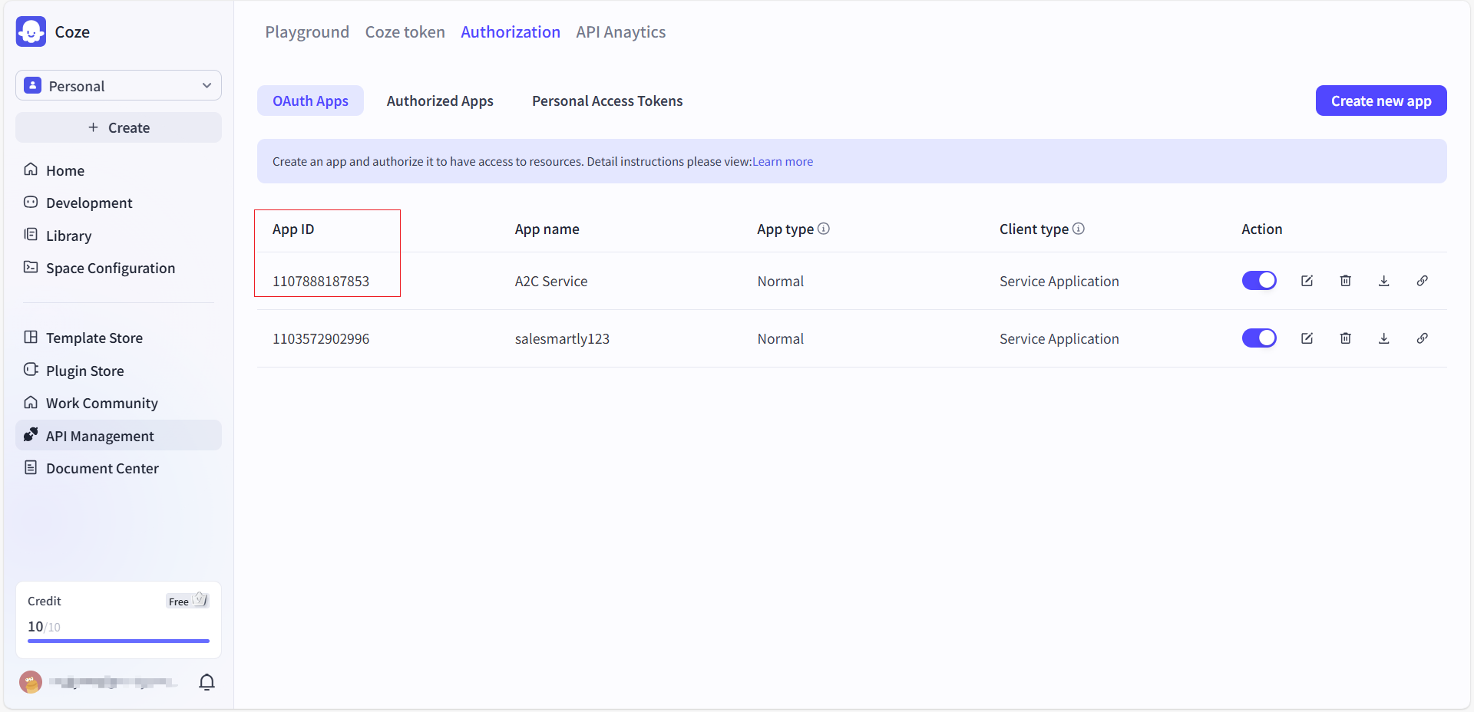Download credentials for A2C Service app

1383,281
